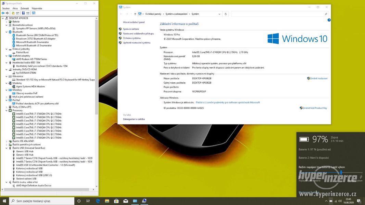The image size is (365, 205).
Task: Click the up-one-level folder icon in toolbar
Action: (13, 13)
